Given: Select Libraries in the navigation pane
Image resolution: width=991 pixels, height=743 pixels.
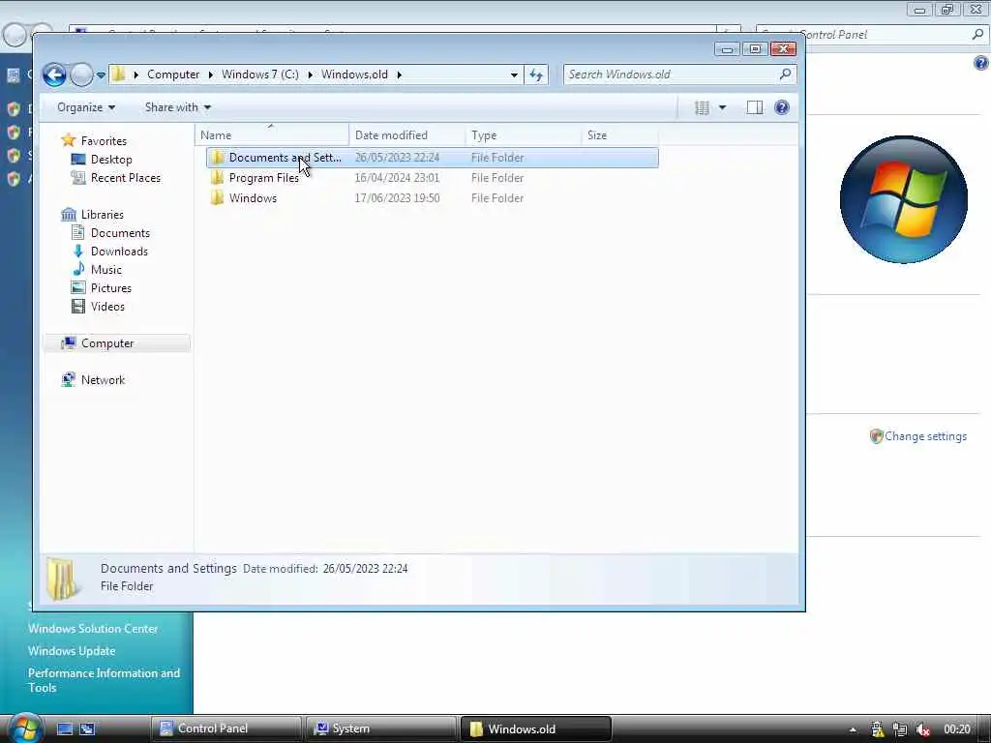Looking at the screenshot, I should tap(103, 214).
